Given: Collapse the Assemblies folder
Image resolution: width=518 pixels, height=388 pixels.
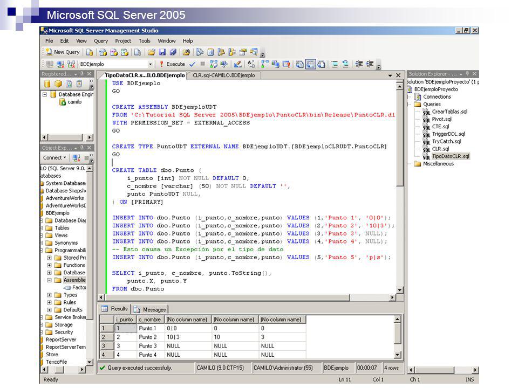Looking at the screenshot, I should 49,280.
